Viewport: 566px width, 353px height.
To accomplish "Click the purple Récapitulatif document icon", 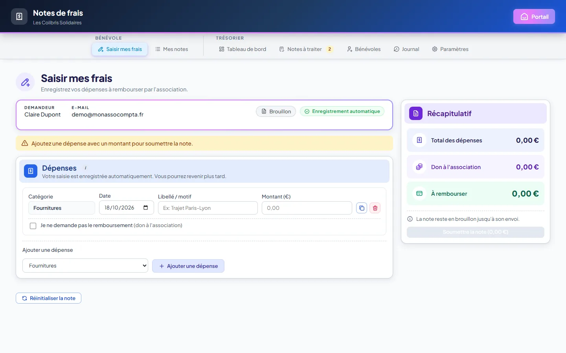I will [x=416, y=113].
